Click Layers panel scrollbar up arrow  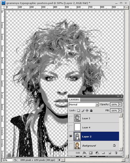point(121,115)
